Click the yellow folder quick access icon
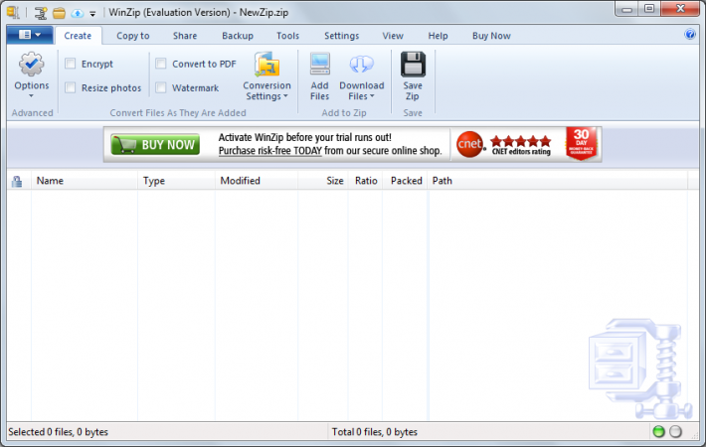706x447 pixels. (59, 13)
